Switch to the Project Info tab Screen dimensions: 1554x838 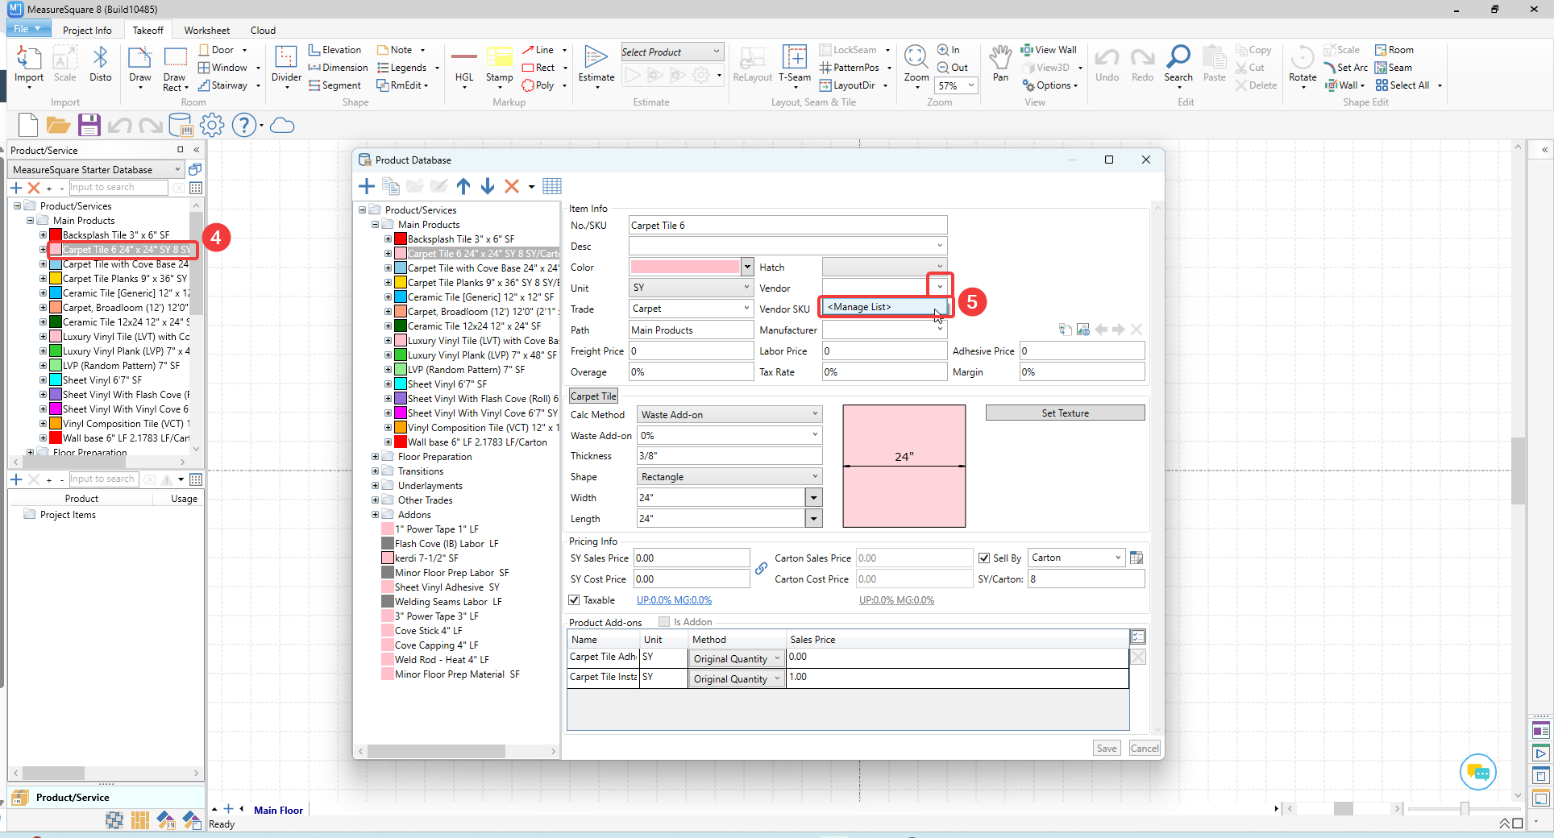[87, 30]
